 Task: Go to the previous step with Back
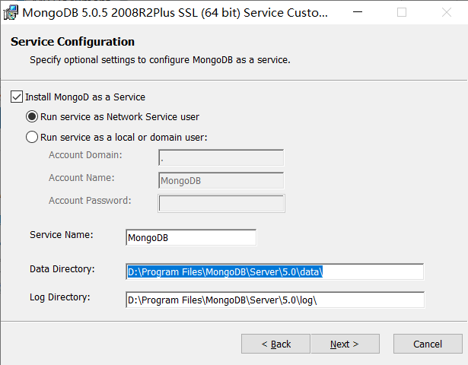[275, 344]
